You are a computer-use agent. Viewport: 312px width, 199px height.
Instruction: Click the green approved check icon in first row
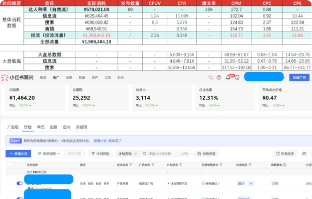203,184
